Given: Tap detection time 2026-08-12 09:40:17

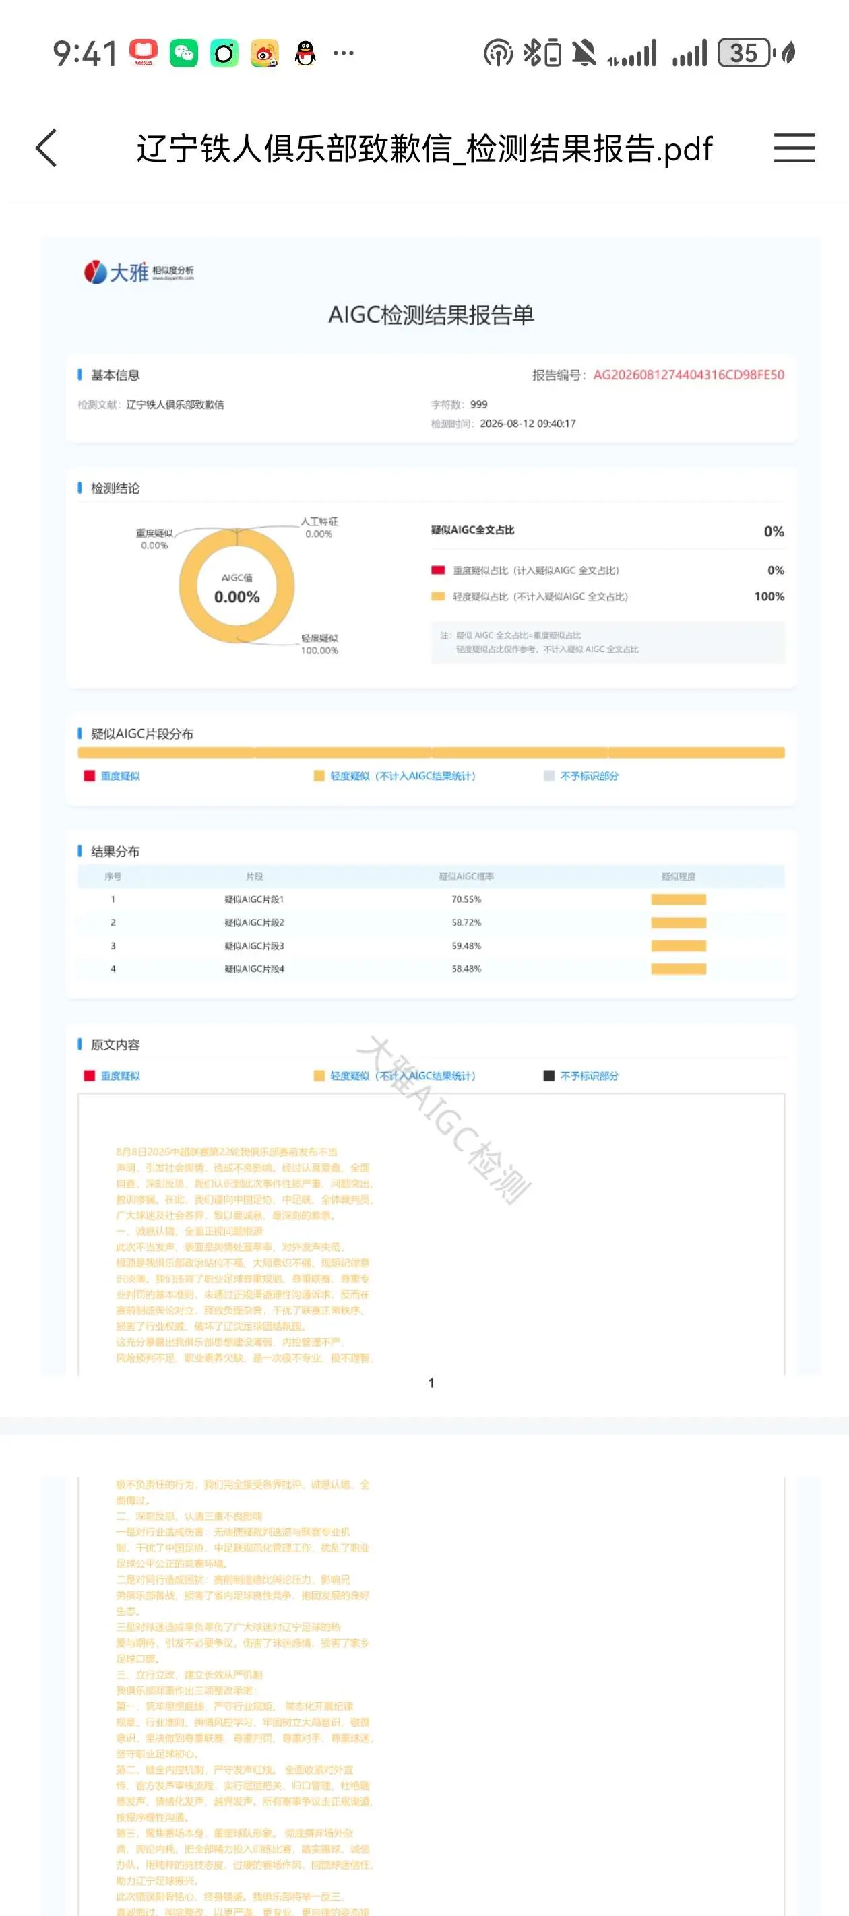Looking at the screenshot, I should point(528,424).
